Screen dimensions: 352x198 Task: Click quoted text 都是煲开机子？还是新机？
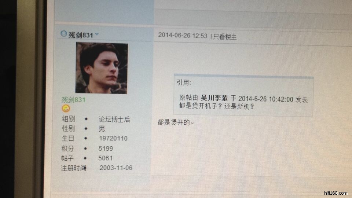(216, 106)
